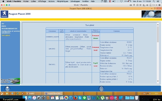Click the Windows Start button in taskbar

click(x=2, y=93)
